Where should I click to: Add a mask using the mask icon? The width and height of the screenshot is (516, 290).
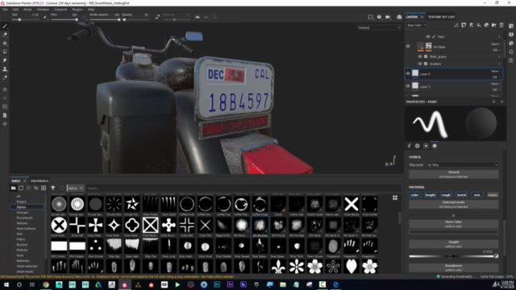coord(464,25)
